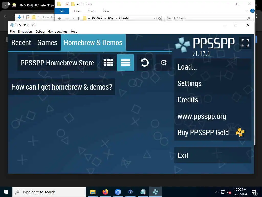Open PPSSPP Settings
Screen dimensions: 262x197
click(x=213, y=83)
